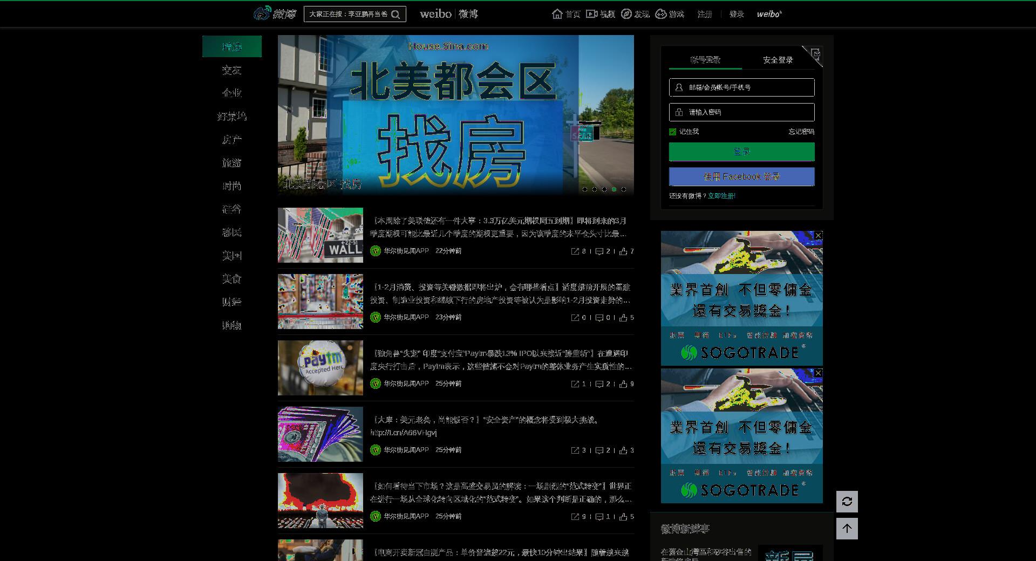The width and height of the screenshot is (1036, 561).
Task: Click 22分钟前 timestamp
Action: (448, 251)
